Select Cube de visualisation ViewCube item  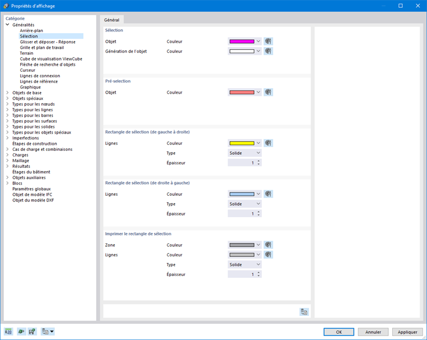[51, 59]
